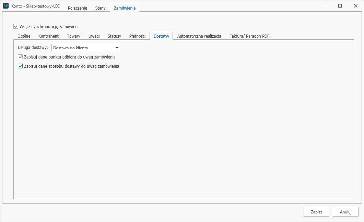
Task: Open the Kontrahent sub-tab
Action: [x=48, y=36]
